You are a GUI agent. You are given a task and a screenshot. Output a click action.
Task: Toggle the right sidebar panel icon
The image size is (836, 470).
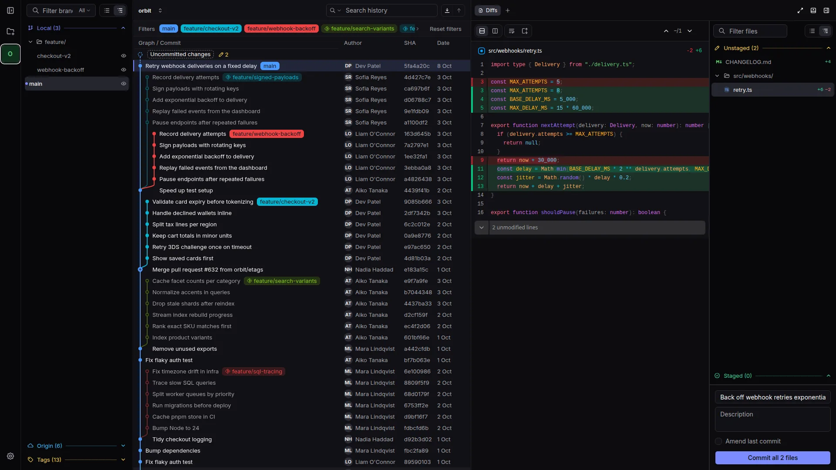[x=826, y=10]
